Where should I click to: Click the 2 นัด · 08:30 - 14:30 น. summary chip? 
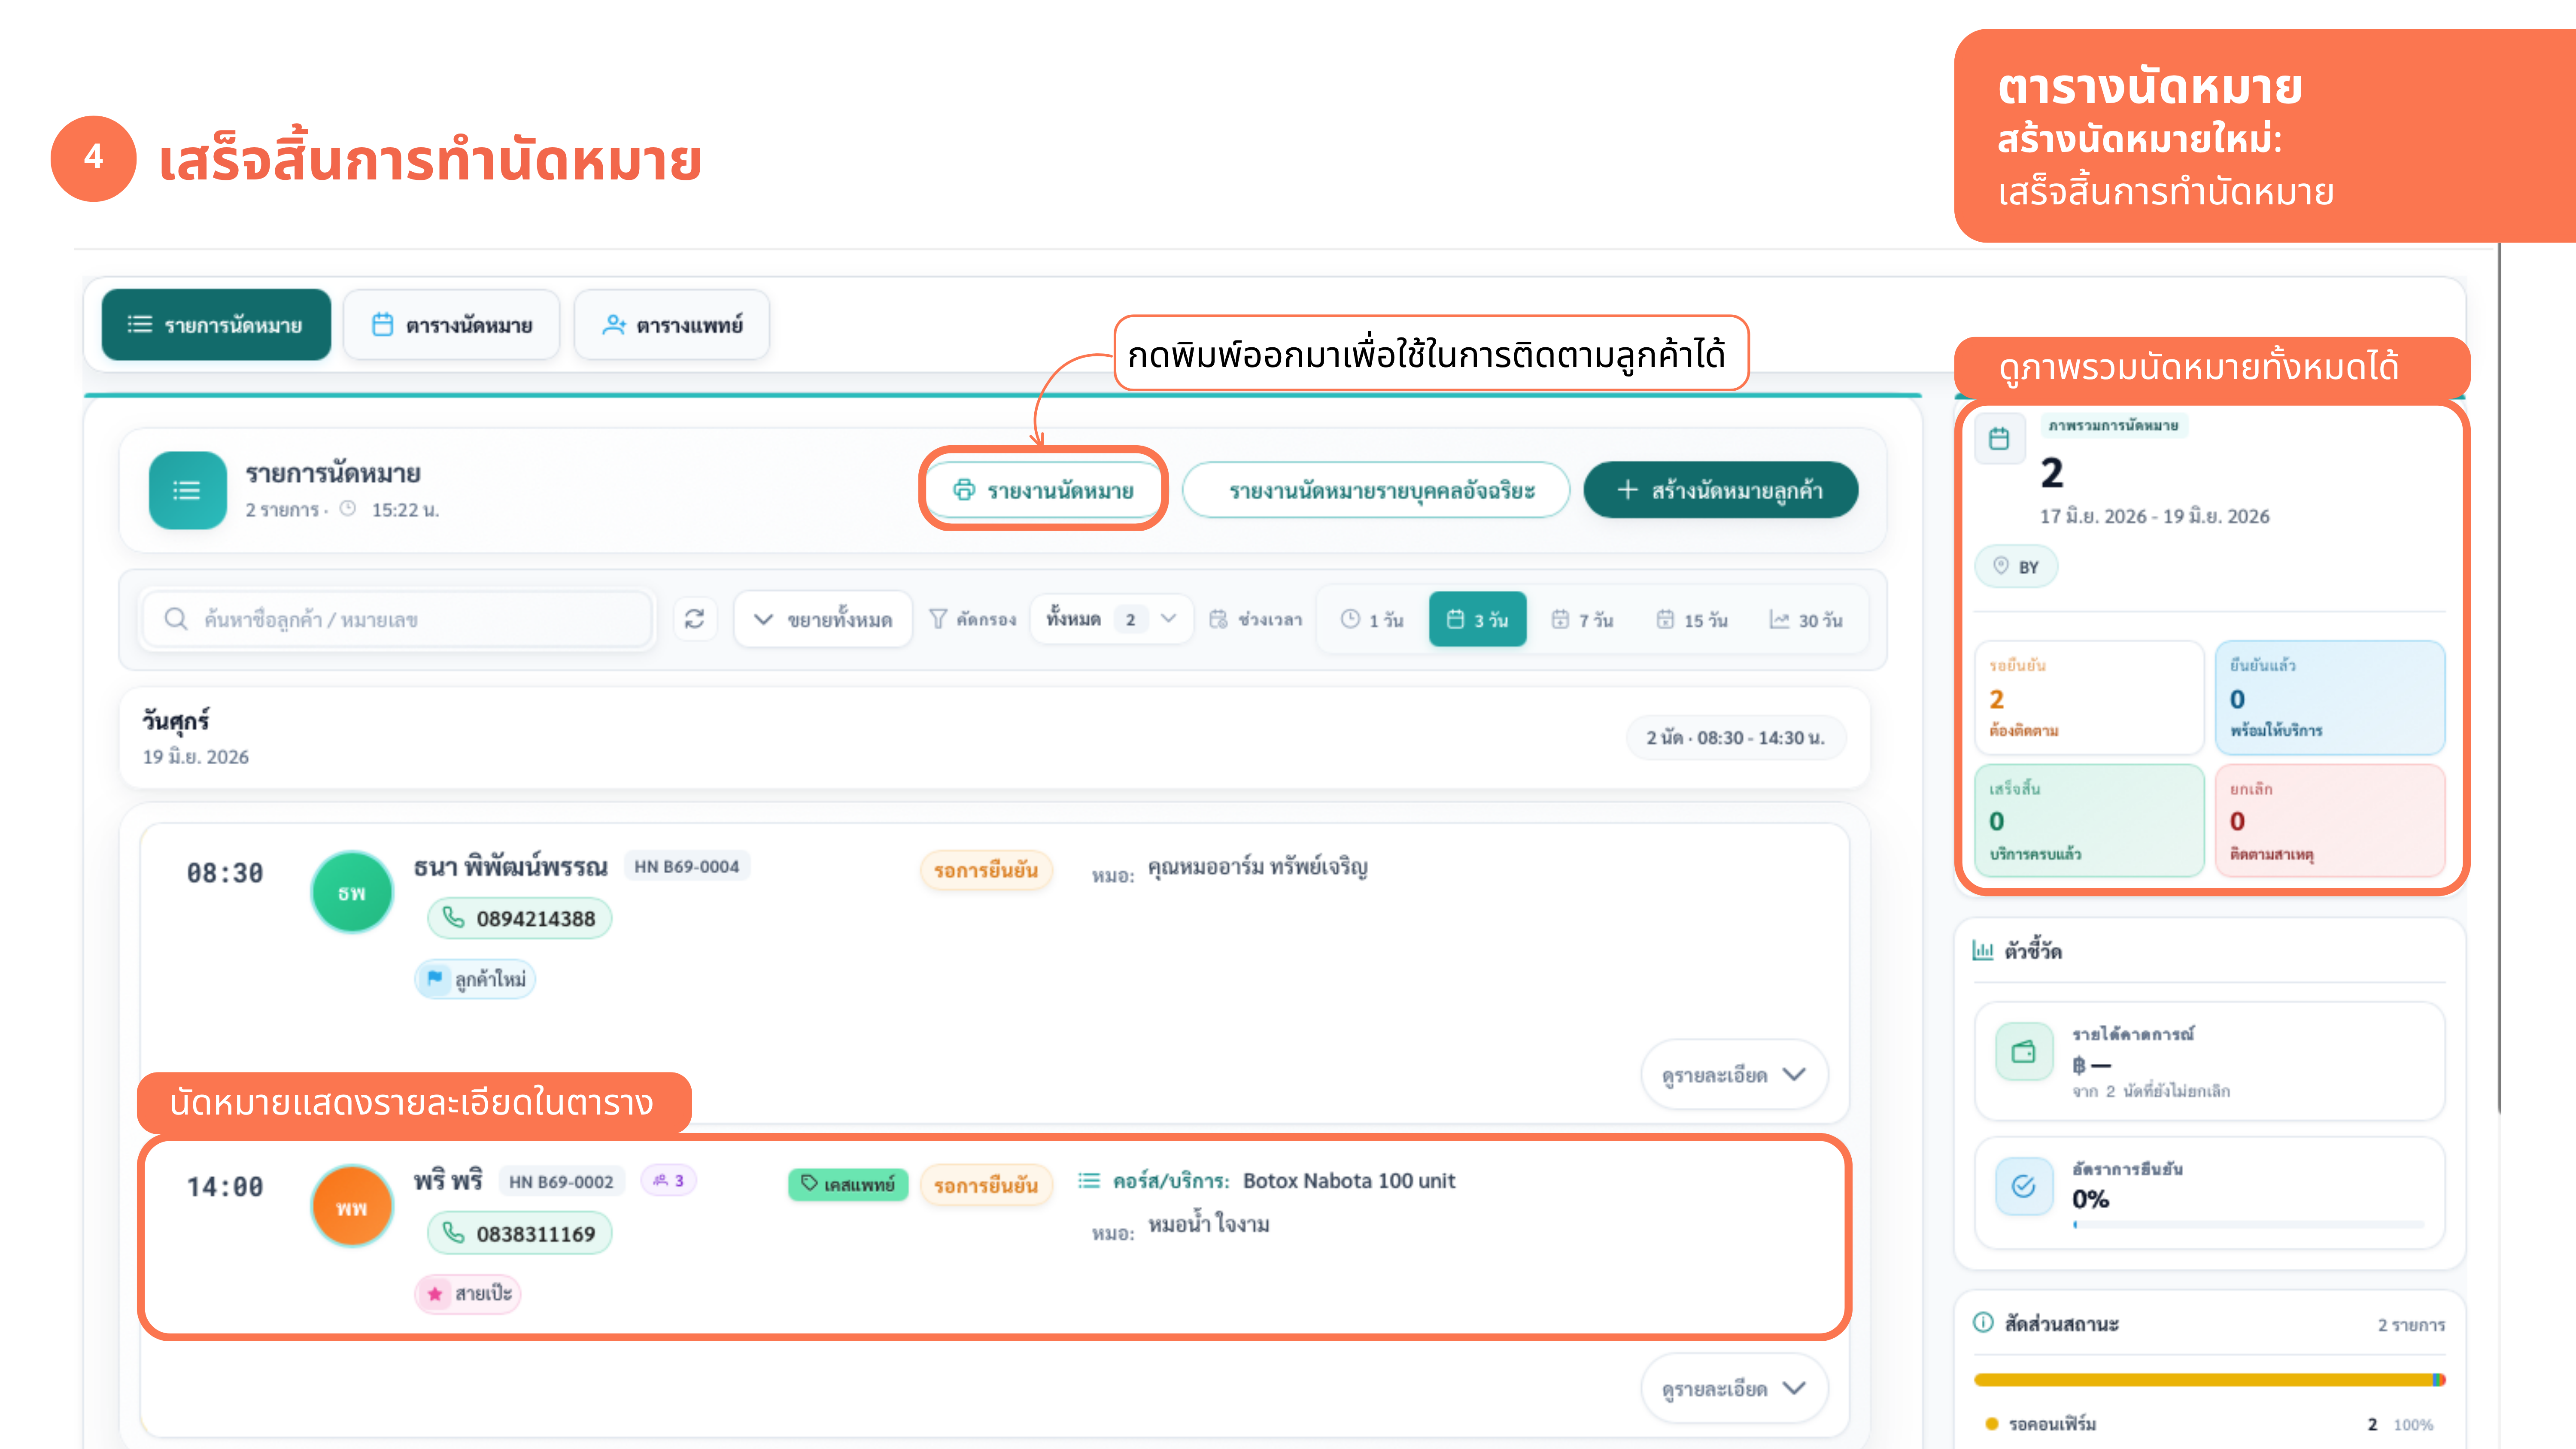pos(1736,738)
